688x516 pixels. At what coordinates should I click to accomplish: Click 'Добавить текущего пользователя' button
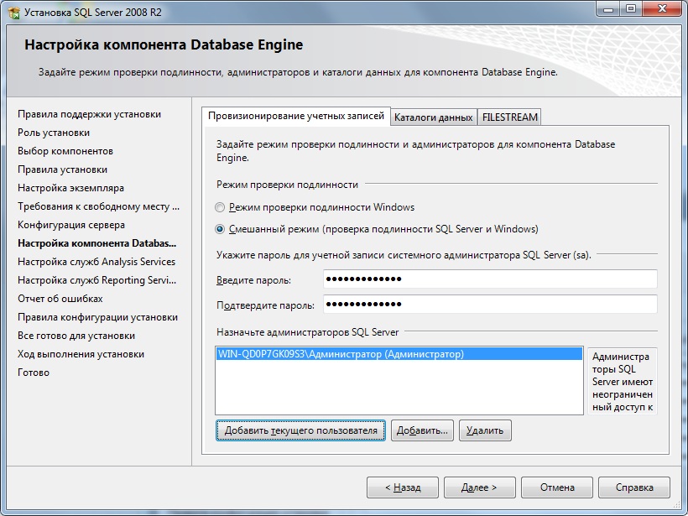tap(300, 430)
